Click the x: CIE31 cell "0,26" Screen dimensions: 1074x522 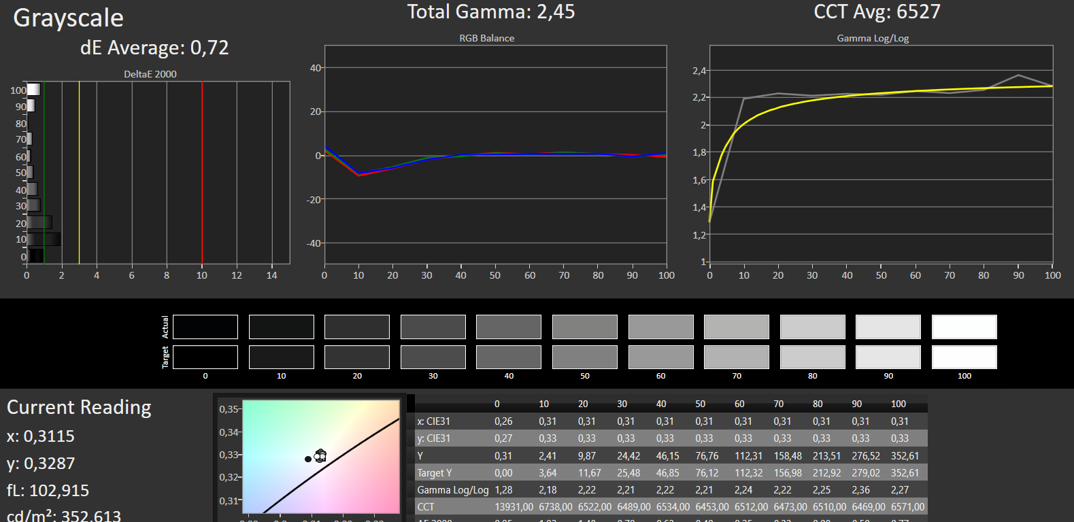point(503,421)
